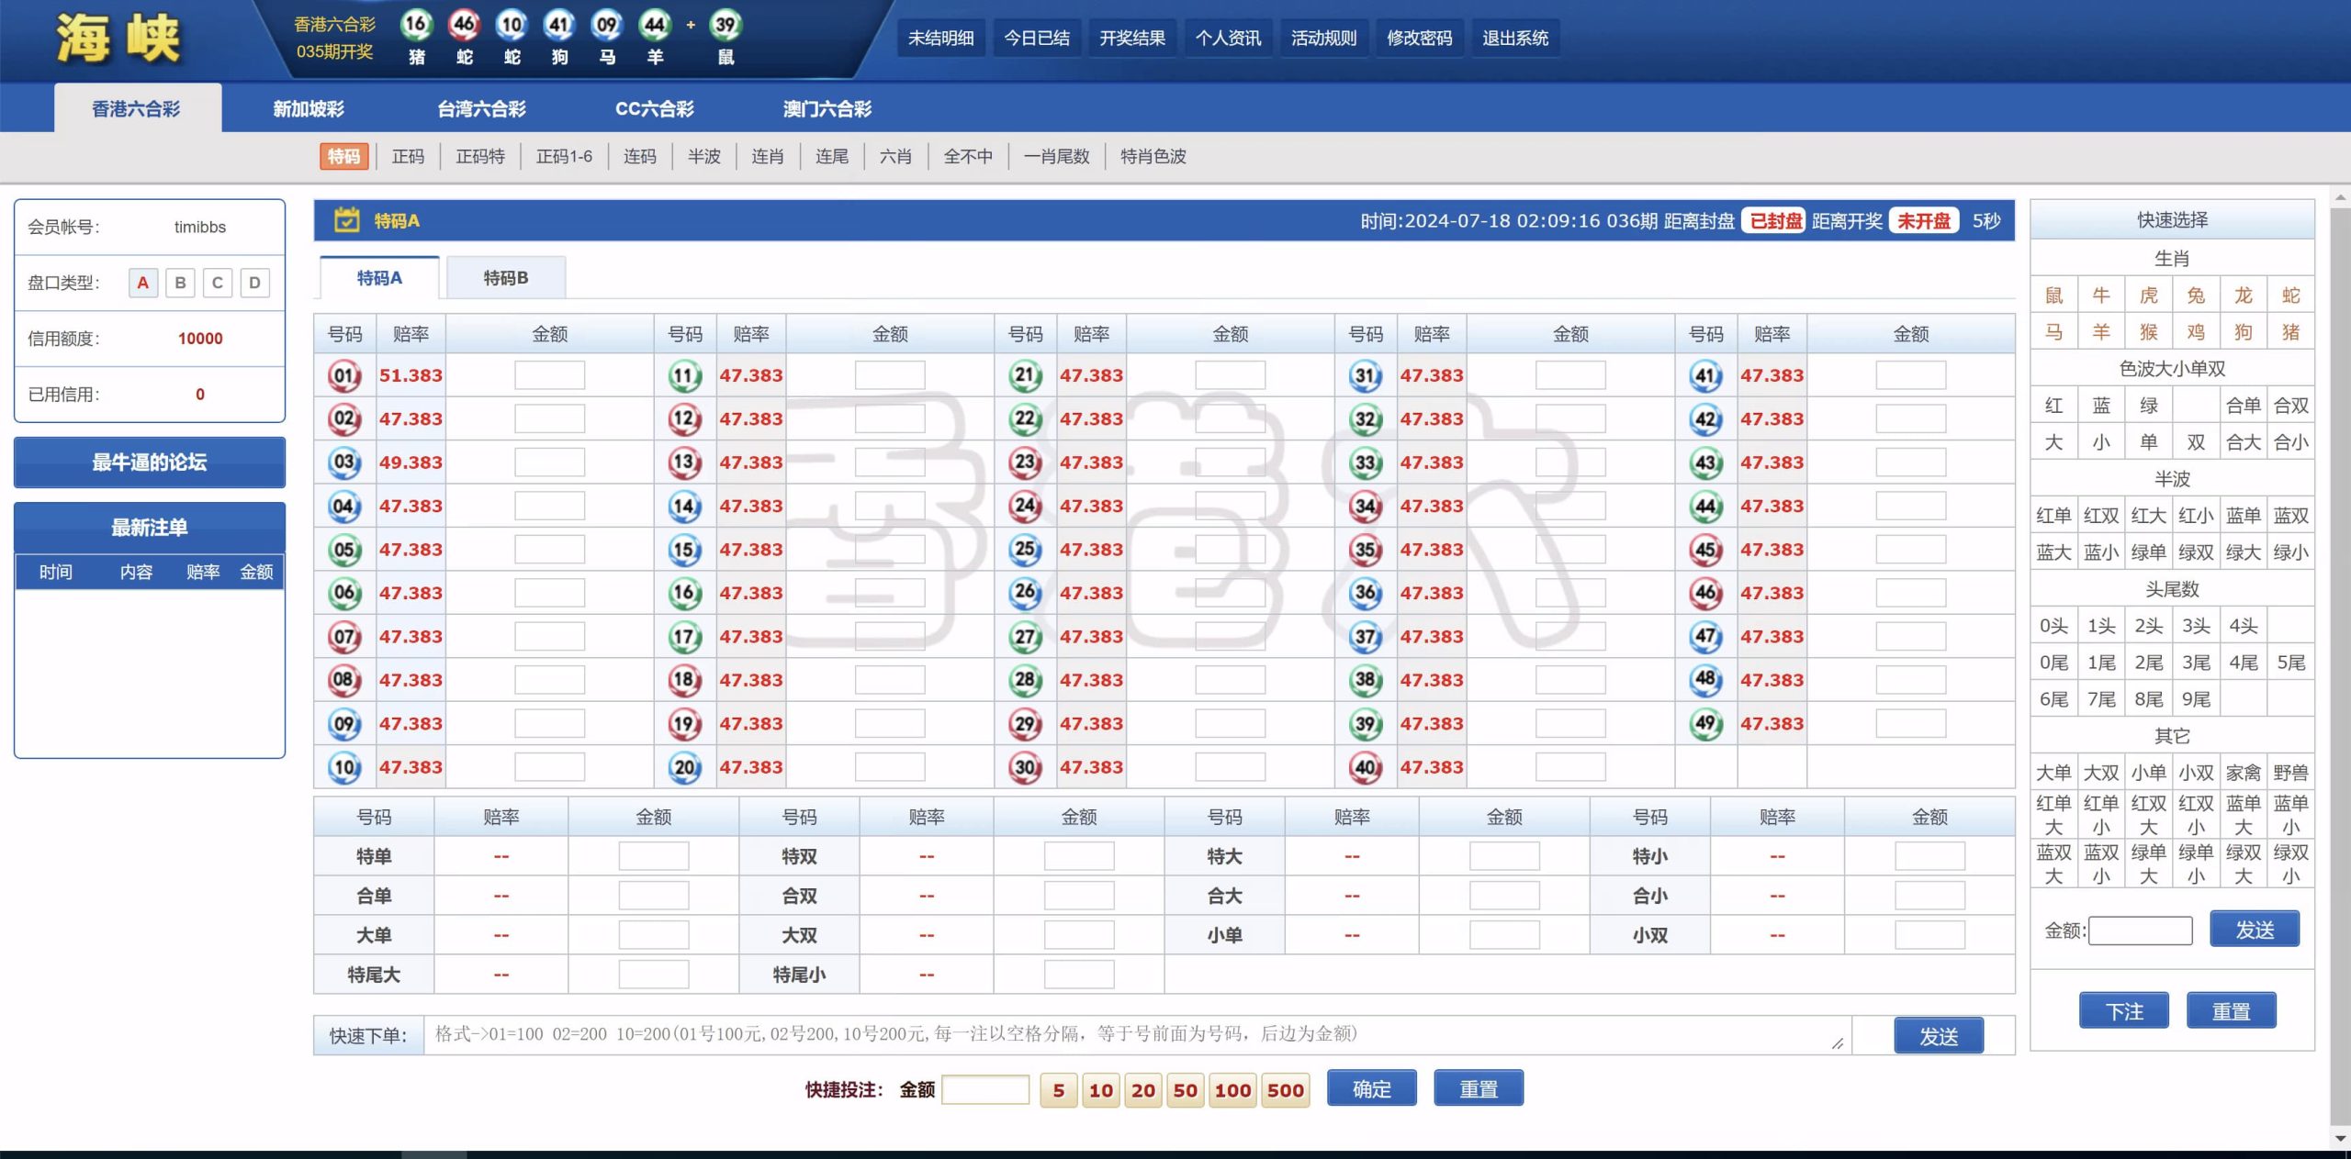Click the 海峡 logo

pos(118,39)
